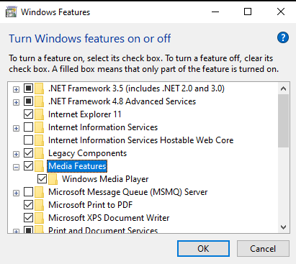
Task: Click the scrollbar up arrow
Action: [283, 88]
